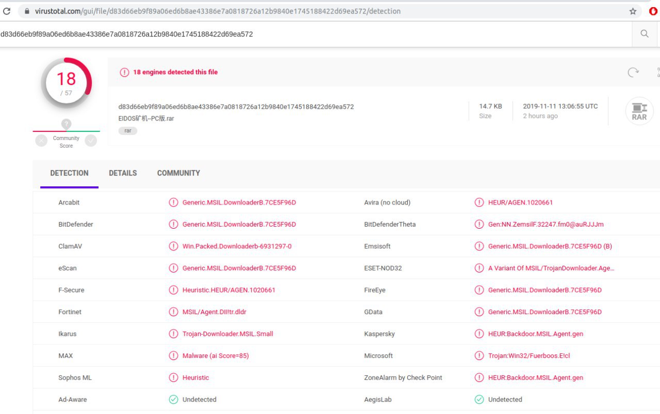Open the red browser extension icon
The width and height of the screenshot is (660, 414).
tap(654, 11)
